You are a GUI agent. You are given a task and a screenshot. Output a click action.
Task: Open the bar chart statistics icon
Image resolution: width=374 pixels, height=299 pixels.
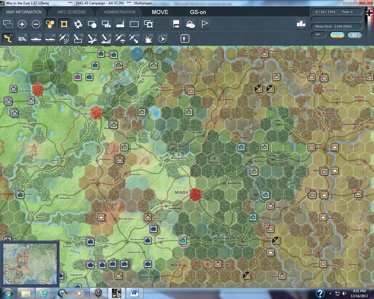click(x=301, y=24)
